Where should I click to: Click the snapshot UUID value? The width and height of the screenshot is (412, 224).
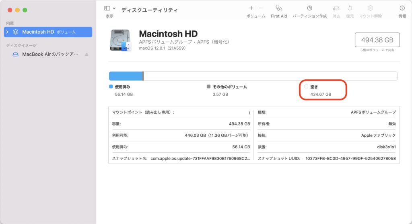click(350, 158)
